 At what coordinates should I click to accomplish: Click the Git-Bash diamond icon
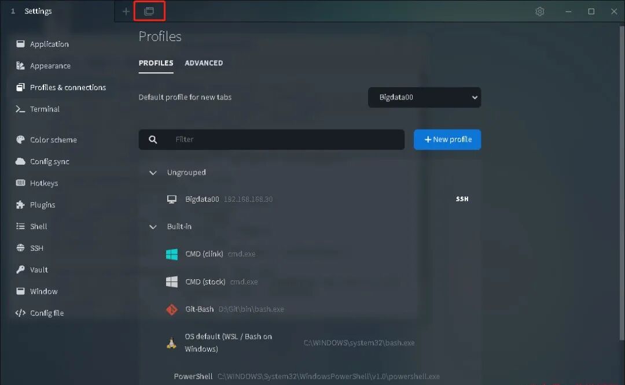click(x=172, y=309)
